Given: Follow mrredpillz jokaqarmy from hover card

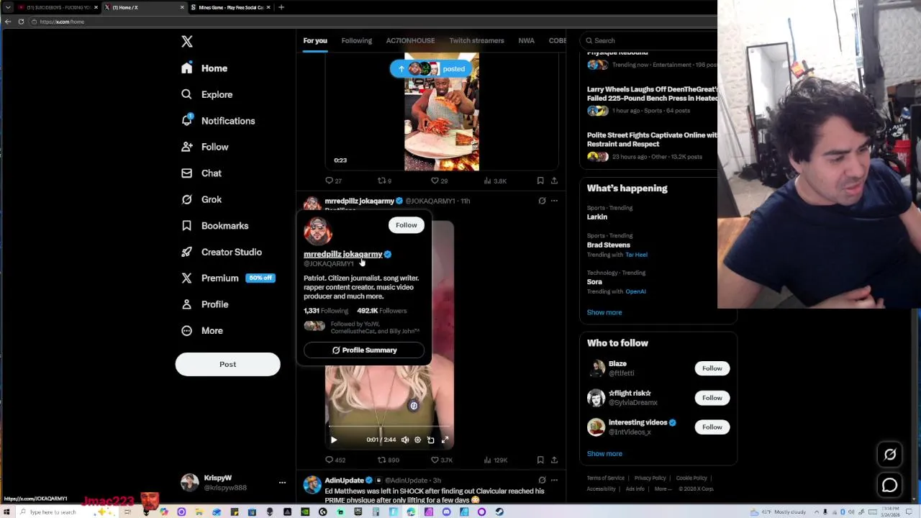Looking at the screenshot, I should click(406, 225).
